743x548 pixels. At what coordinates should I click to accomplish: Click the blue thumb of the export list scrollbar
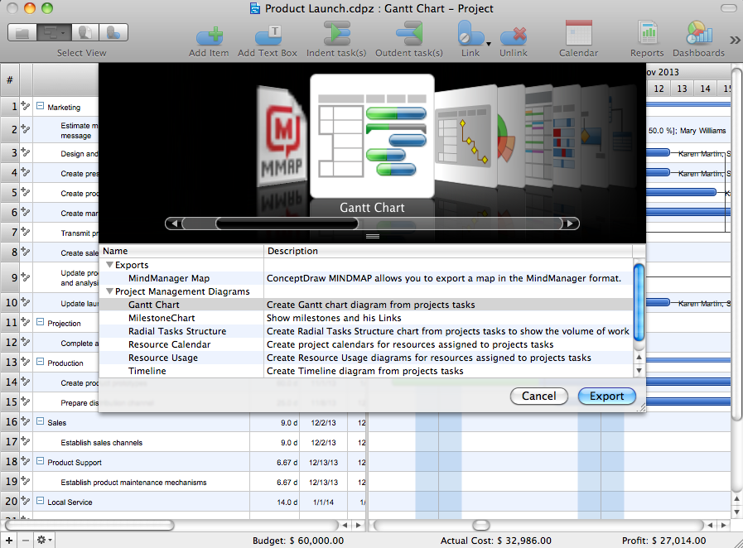639,302
